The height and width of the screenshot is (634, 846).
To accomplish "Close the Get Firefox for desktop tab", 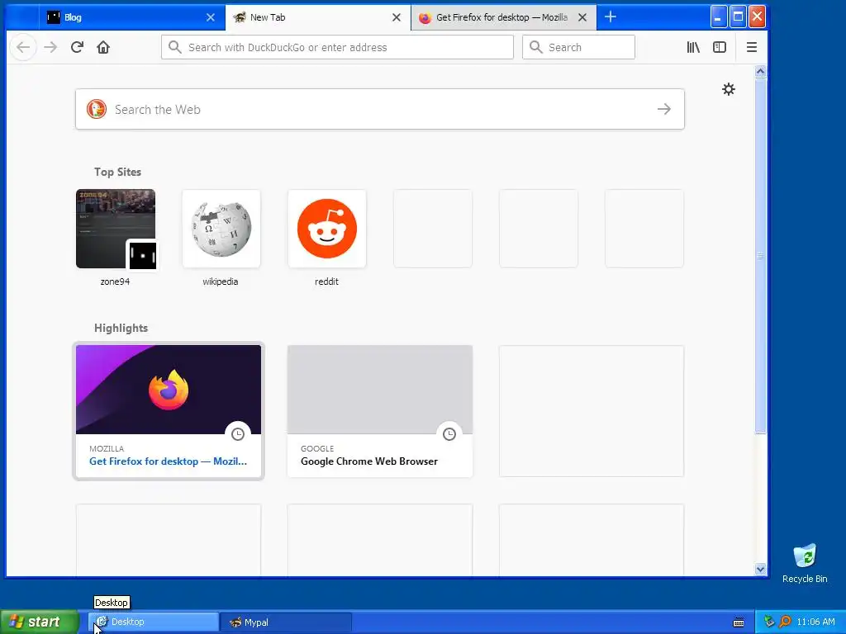I will tap(582, 17).
